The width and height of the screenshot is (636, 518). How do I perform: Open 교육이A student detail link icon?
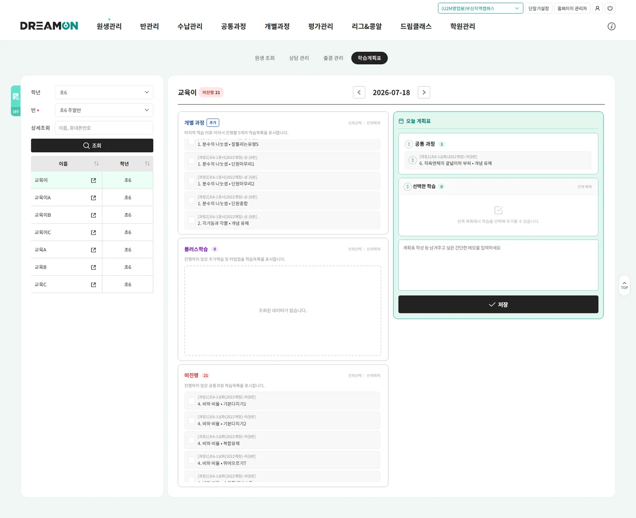coord(94,198)
